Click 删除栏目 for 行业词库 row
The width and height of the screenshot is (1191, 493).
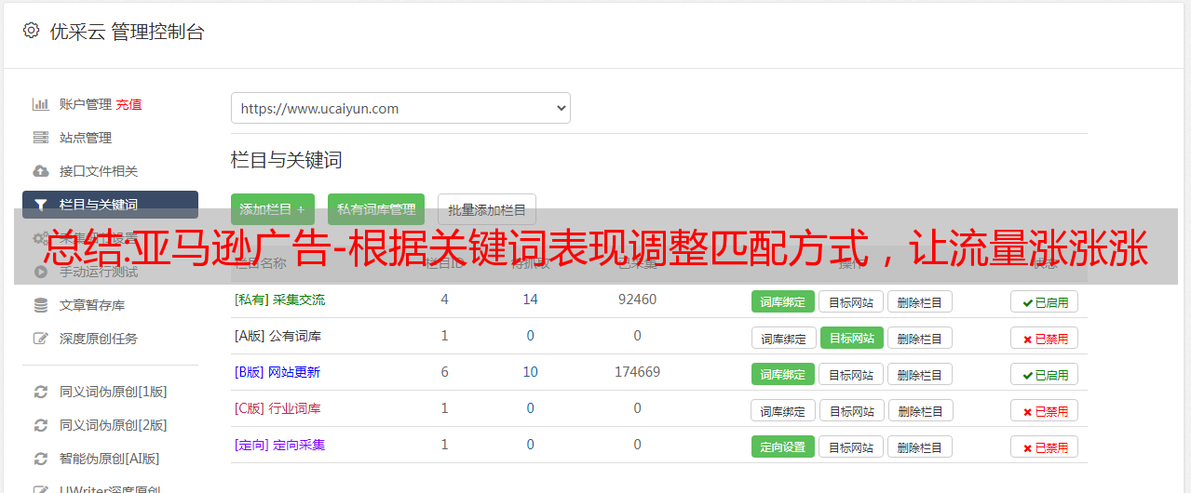tap(919, 410)
